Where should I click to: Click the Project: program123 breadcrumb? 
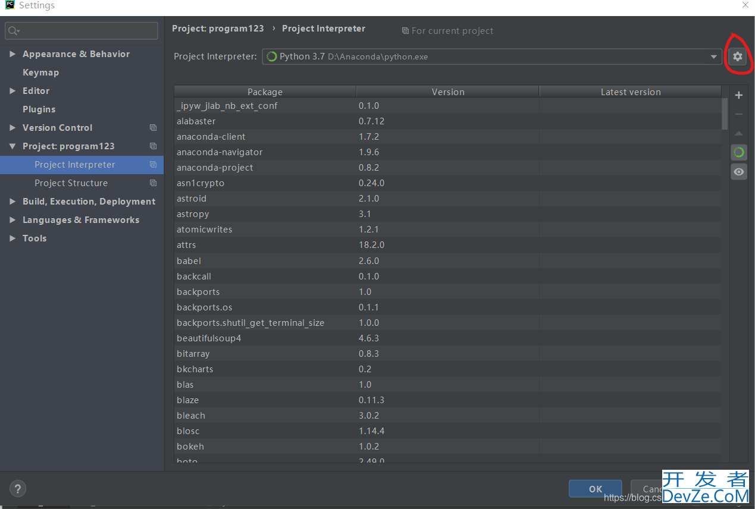[x=218, y=29]
